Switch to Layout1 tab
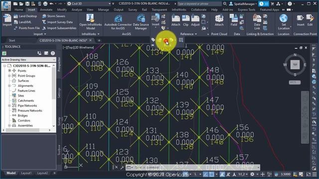Viewport: 319px width, 179px height. tap(26, 173)
